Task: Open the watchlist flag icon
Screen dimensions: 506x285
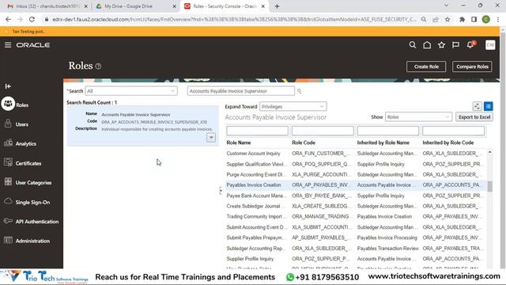Action: [455, 45]
